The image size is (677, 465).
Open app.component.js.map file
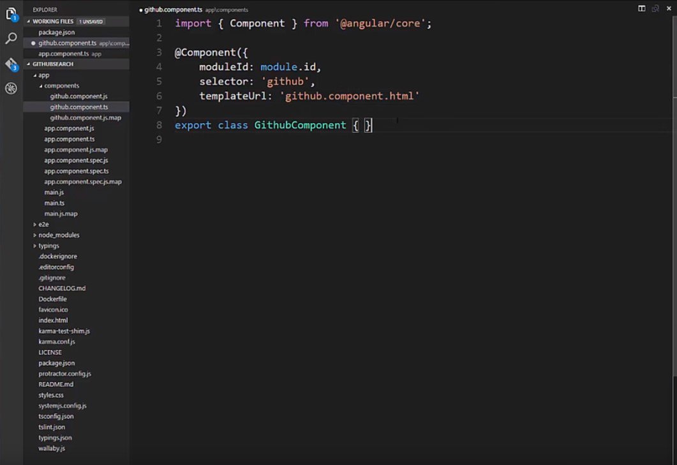76,150
